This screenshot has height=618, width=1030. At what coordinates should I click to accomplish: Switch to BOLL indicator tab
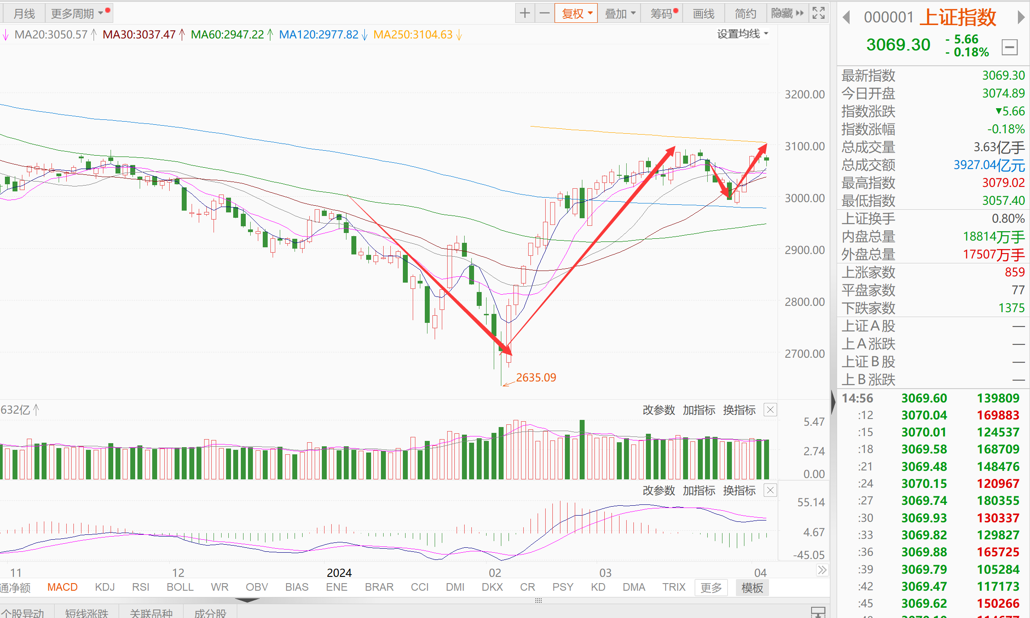180,587
